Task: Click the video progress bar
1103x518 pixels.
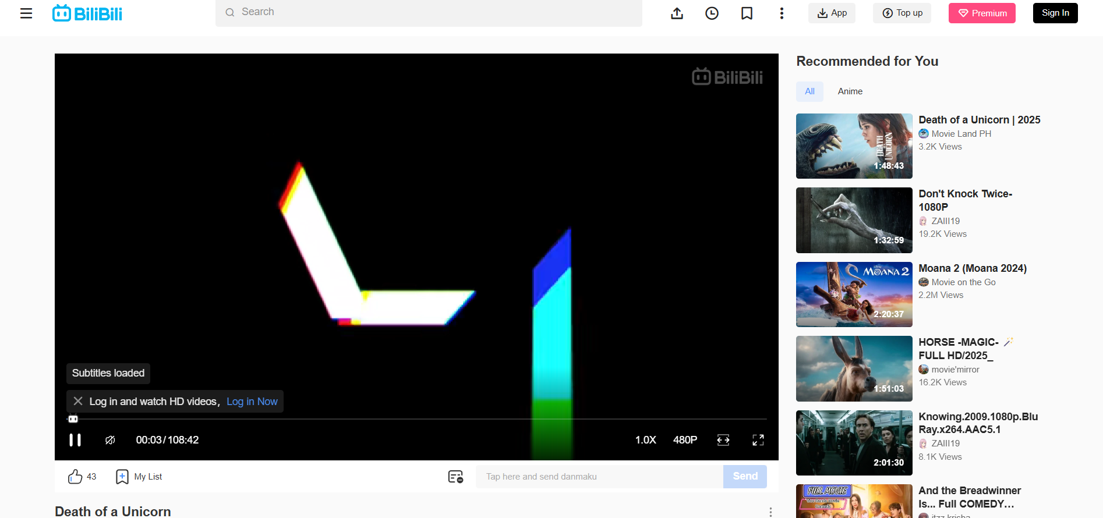Action: 417,419
